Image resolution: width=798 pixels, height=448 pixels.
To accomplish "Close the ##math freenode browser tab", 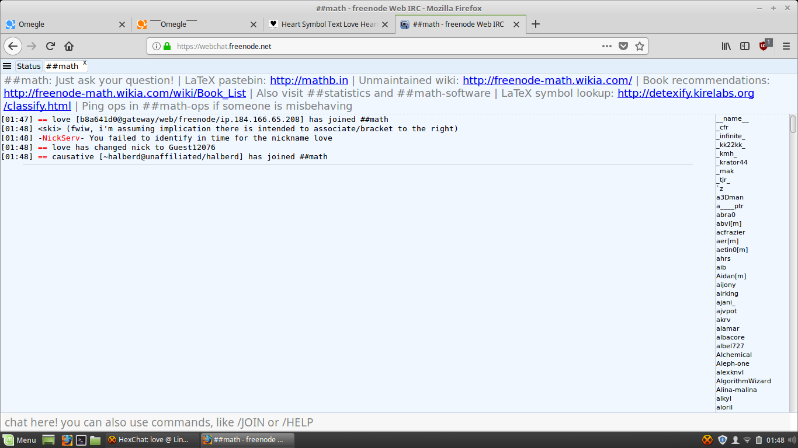I will tap(516, 24).
